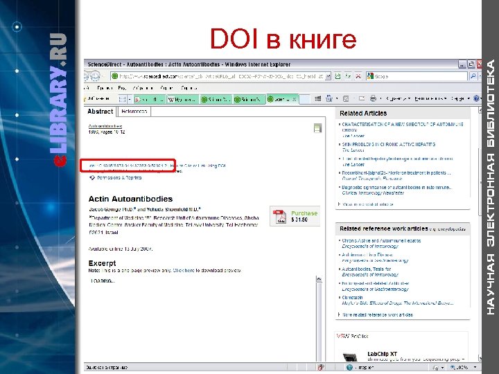Open the Print button dropdown arrow
The image size is (499, 374).
[x=380, y=99]
